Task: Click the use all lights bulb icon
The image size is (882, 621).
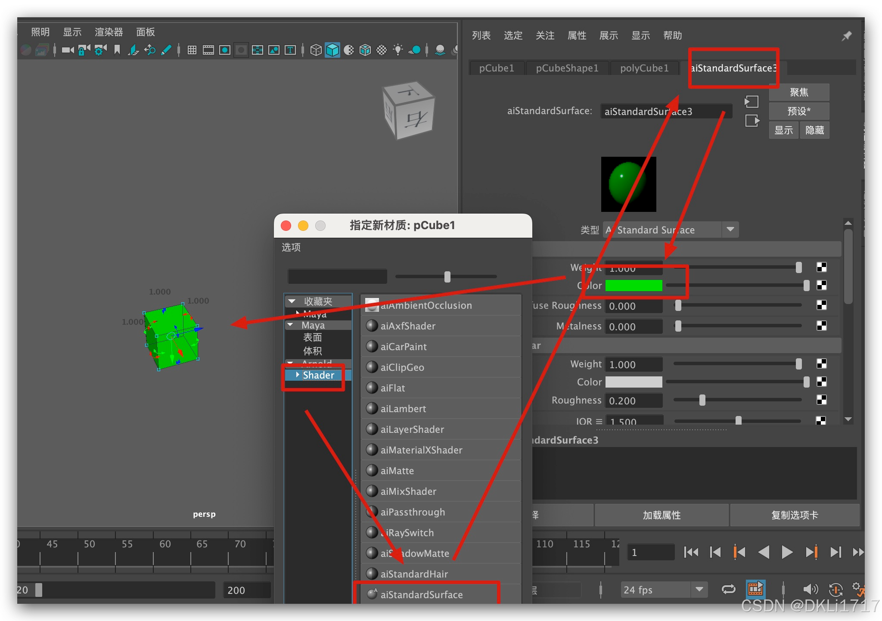Action: [x=398, y=50]
